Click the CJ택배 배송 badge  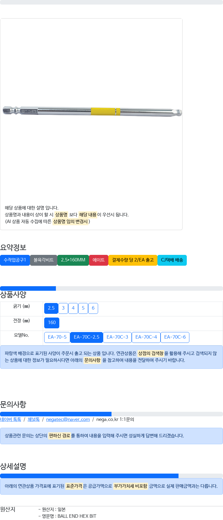(172, 260)
